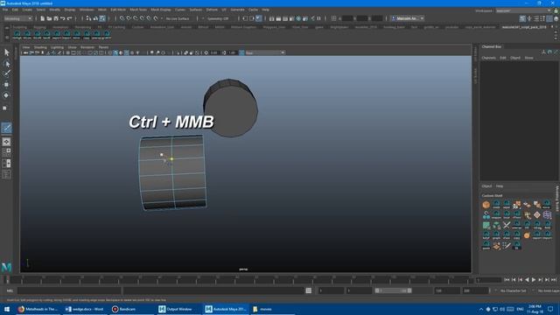
Task: Switch to single pane viewport layout
Action: point(6,142)
